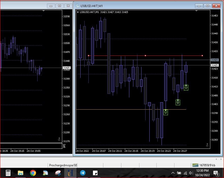Maximize the U30USD.HKT,M1 chart window
224x178 pixels.
tap(207, 6)
